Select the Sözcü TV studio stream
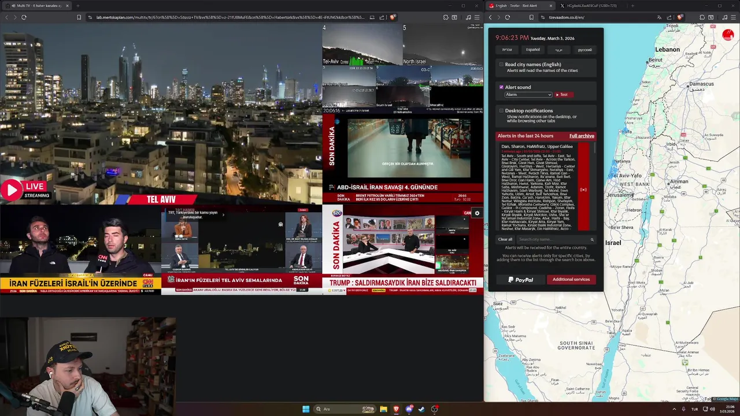This screenshot has height=416, width=740. click(403, 250)
